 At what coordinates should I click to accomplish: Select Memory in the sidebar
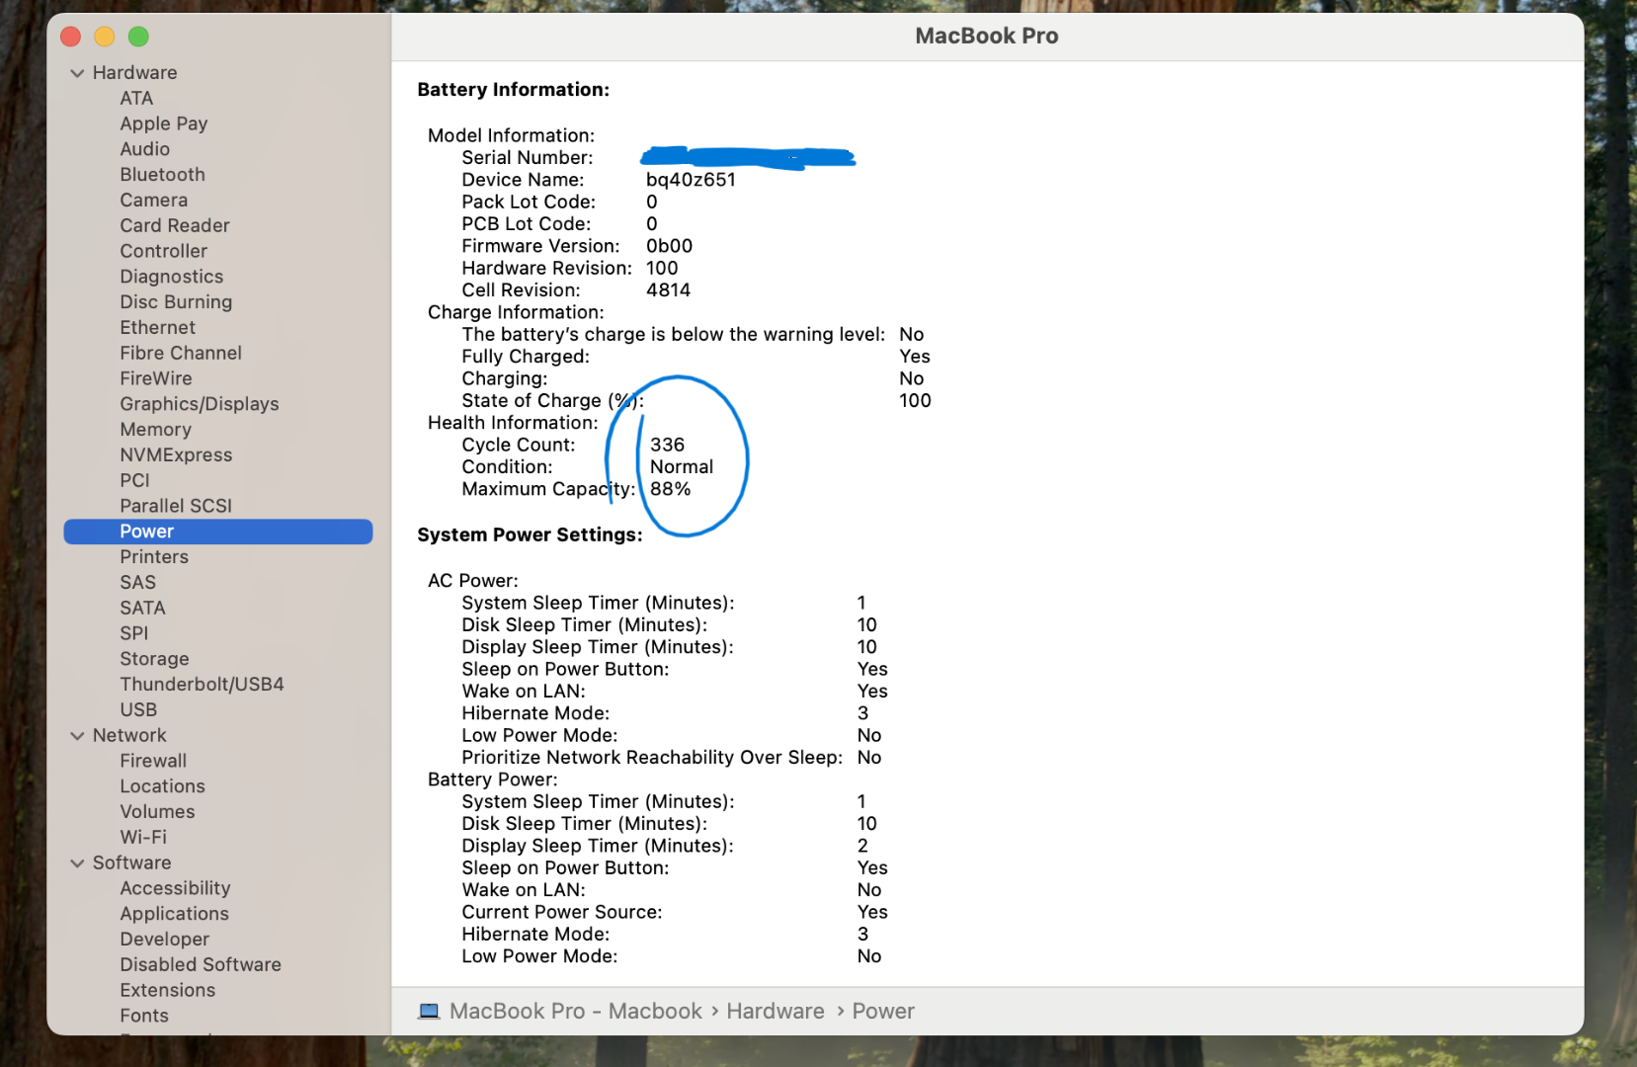click(156, 430)
